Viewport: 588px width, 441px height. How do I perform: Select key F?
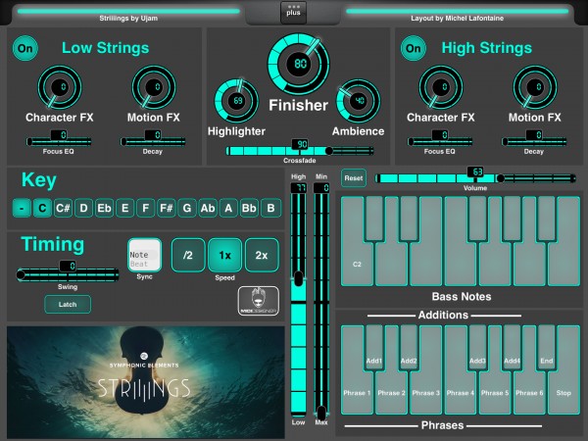click(145, 208)
